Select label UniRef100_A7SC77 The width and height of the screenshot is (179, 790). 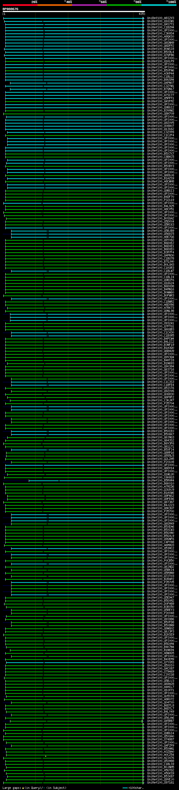161,95
